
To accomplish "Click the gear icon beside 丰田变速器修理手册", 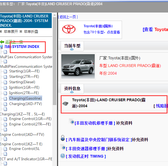I will 63,147.
